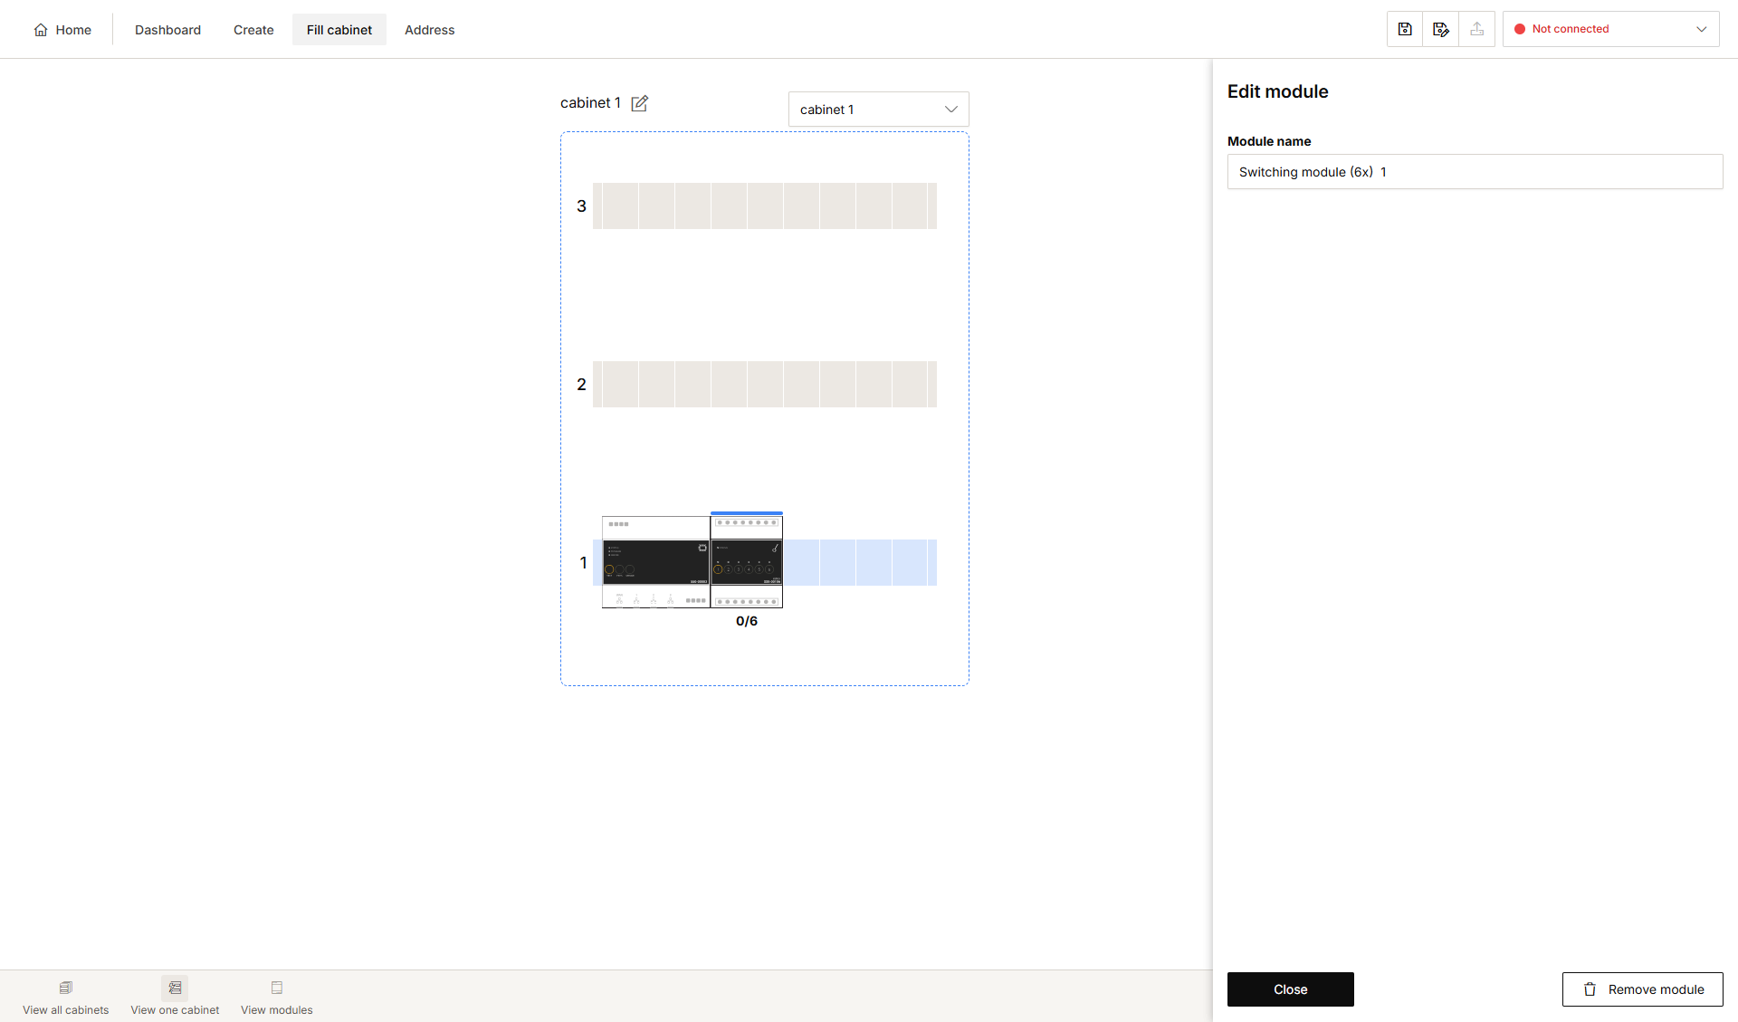This screenshot has height=1022, width=1738.
Task: Open the Dashboard tab
Action: 167,30
